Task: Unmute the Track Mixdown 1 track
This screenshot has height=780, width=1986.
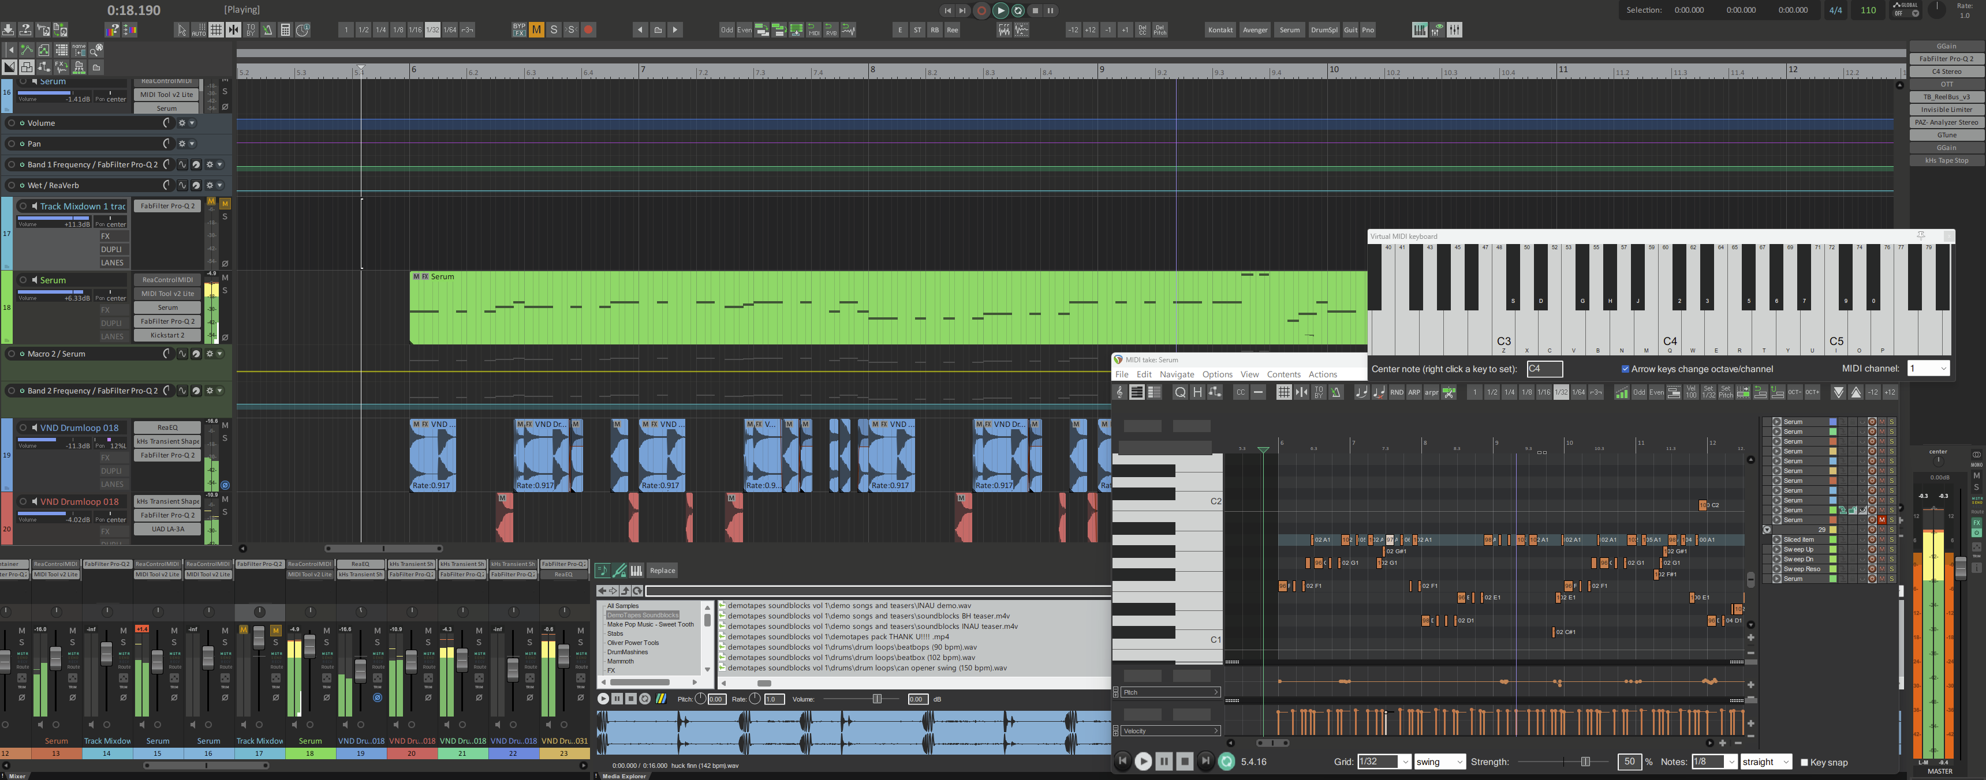Action: coord(225,204)
